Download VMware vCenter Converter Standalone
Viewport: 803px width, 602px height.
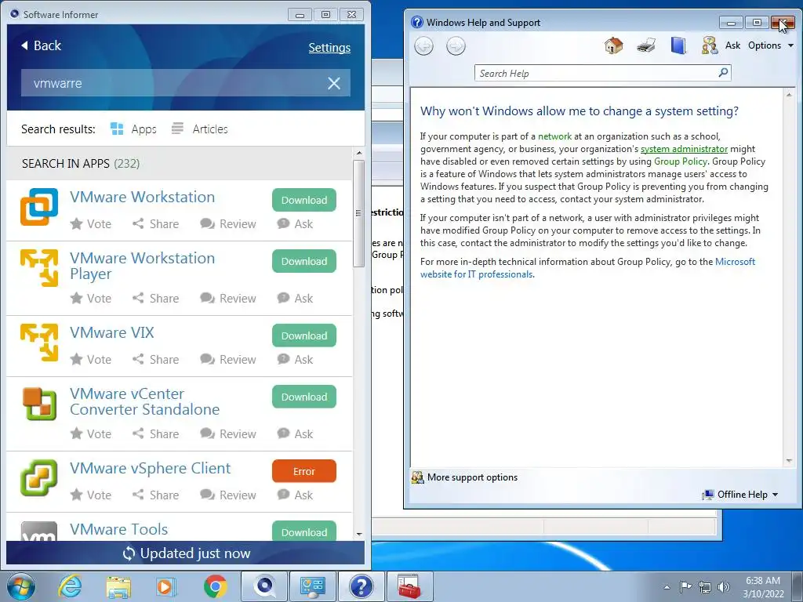304,397
